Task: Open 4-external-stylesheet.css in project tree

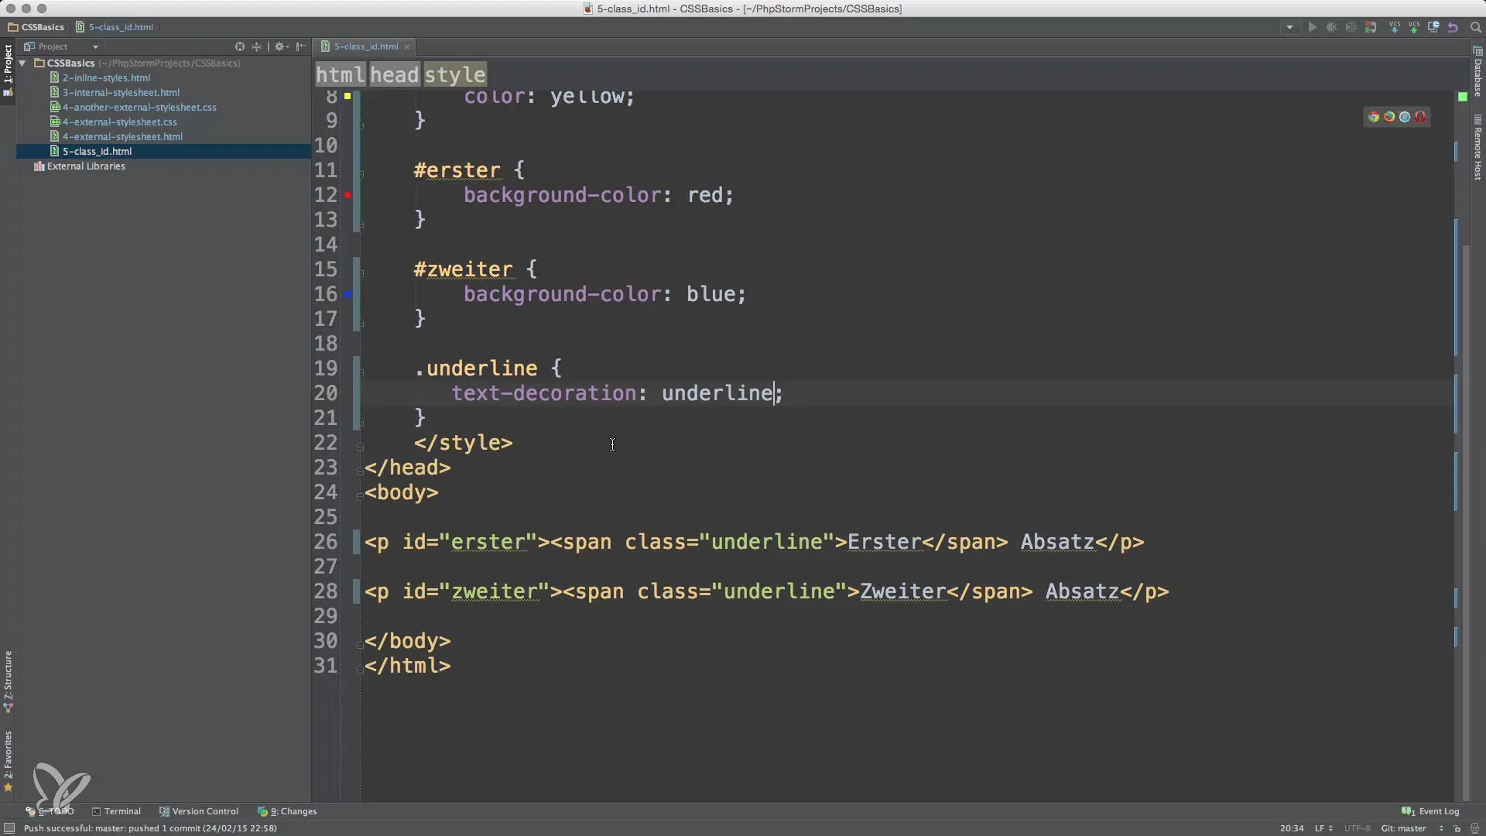Action: point(119,122)
